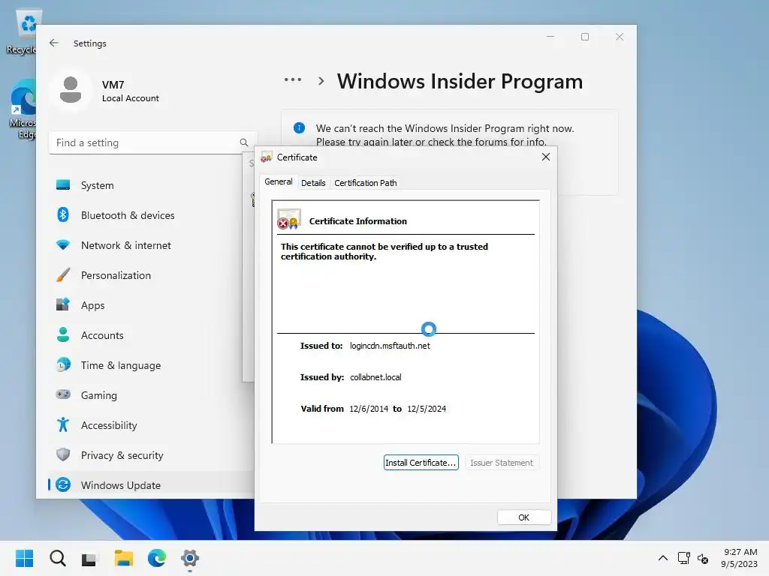Click the Windows Insider Program heading
The height and width of the screenshot is (576, 769).
pyautogui.click(x=460, y=81)
